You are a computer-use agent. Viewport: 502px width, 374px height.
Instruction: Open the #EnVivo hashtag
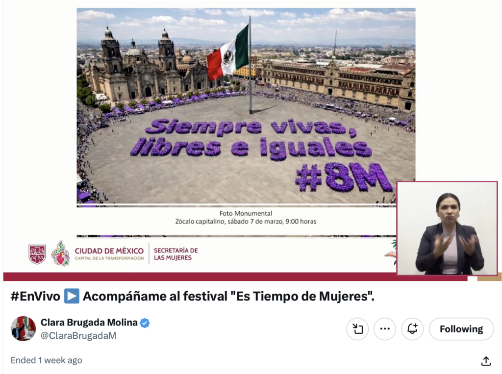pyautogui.click(x=35, y=296)
